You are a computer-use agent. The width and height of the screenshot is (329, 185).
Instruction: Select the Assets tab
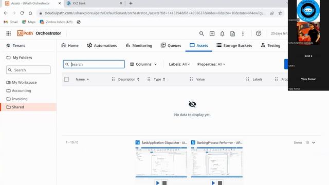coord(199,46)
